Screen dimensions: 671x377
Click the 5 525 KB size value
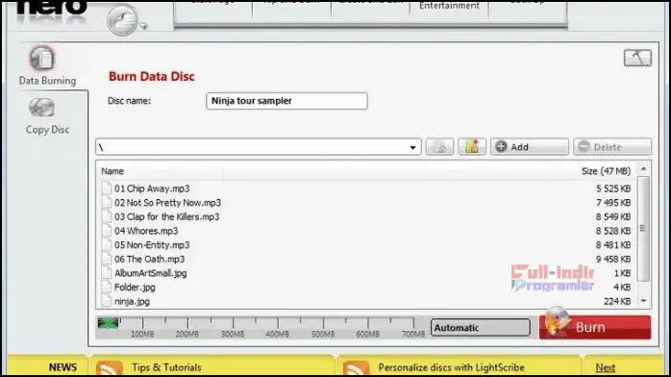click(x=613, y=188)
